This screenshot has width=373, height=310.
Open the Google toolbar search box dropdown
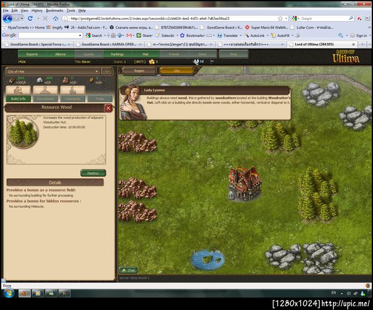point(80,35)
